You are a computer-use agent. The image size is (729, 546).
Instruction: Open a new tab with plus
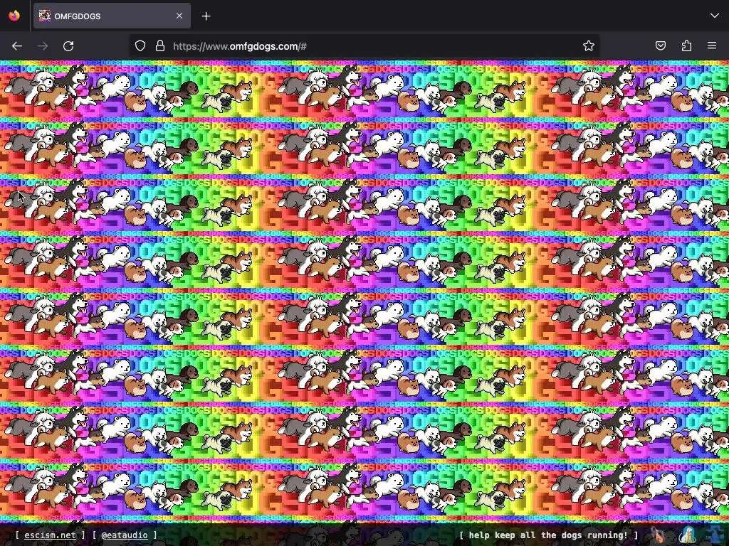[206, 16]
